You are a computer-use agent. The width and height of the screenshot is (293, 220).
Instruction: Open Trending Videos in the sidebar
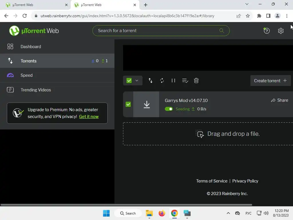57,90
